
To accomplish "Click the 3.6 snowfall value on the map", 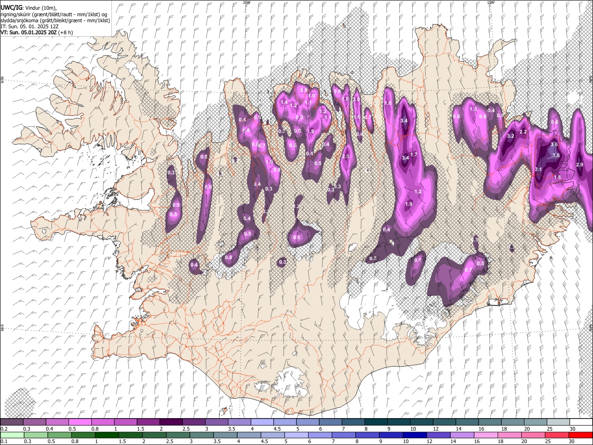I will click(554, 145).
